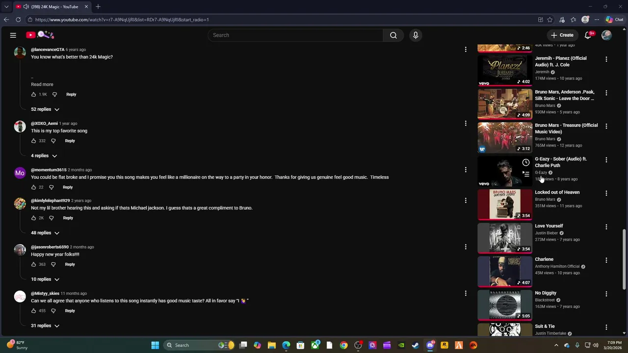Viewport: 628px width, 353px height.
Task: Open the @jasonroberts6590 channel link
Action: [50, 247]
